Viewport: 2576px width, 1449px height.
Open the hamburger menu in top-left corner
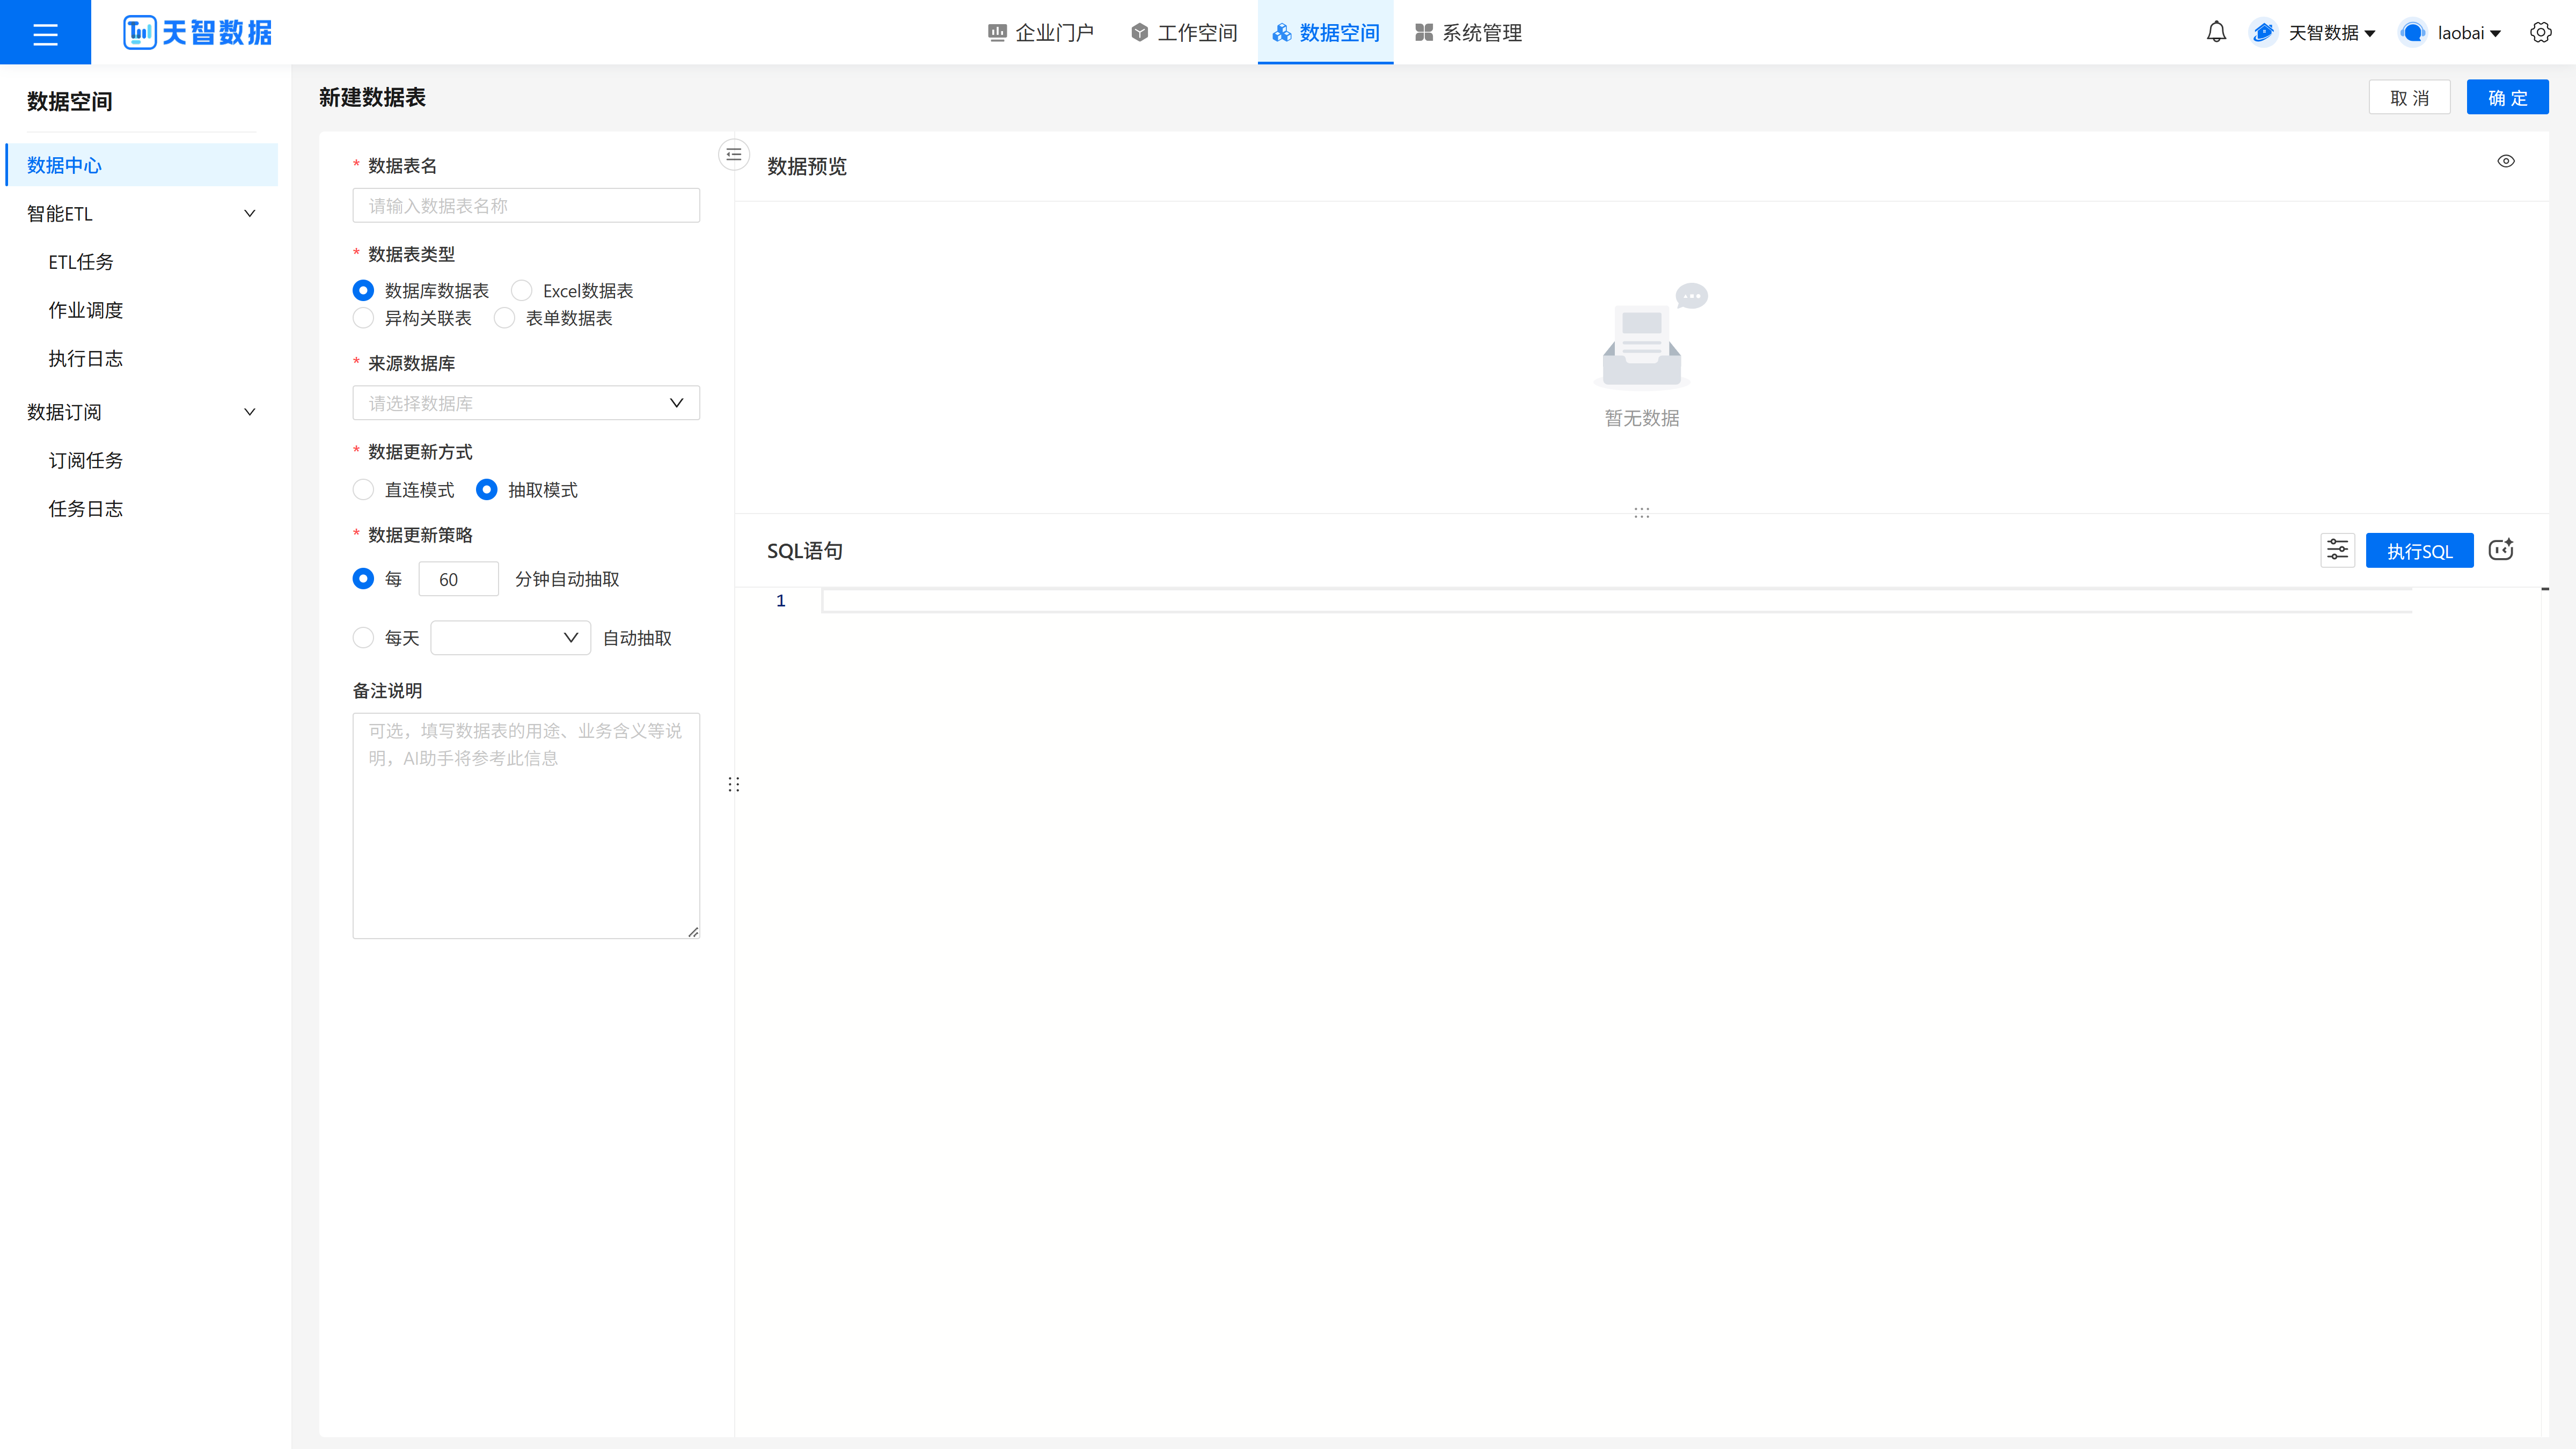[x=45, y=33]
